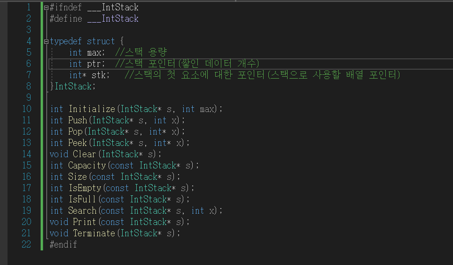Click line number 10 in the gutter
Viewport: 453px width, 265px height.
27,109
